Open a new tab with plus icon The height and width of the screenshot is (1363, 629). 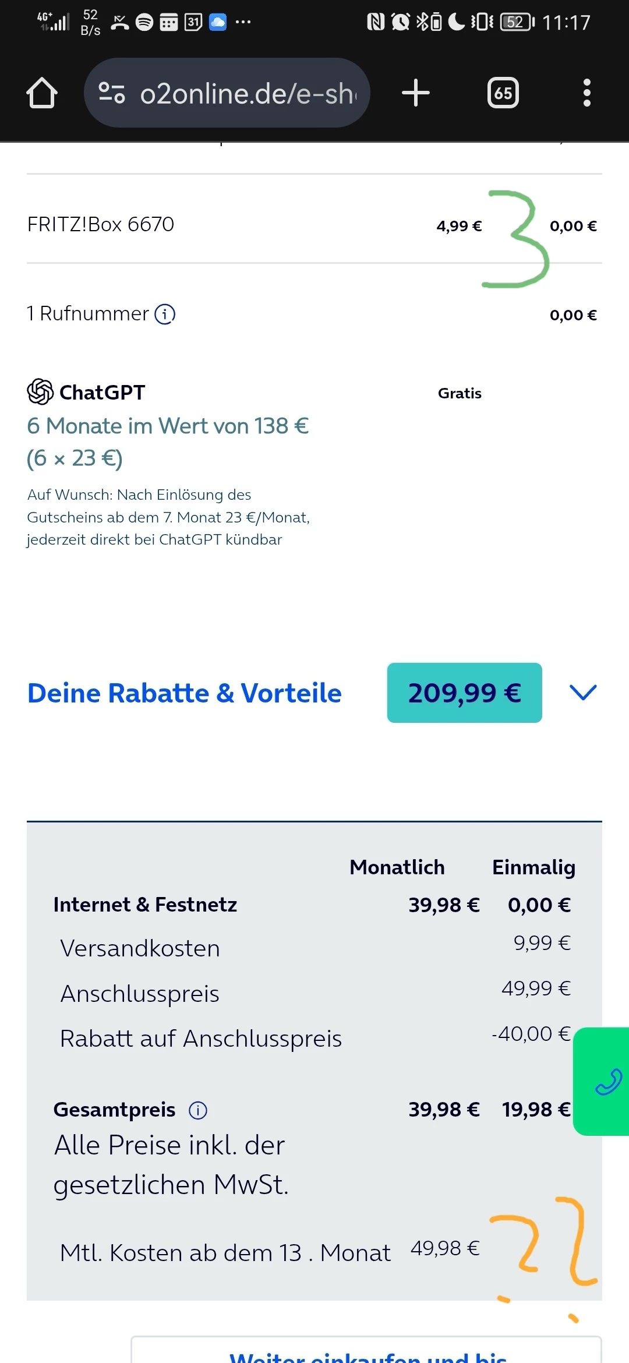click(x=416, y=93)
